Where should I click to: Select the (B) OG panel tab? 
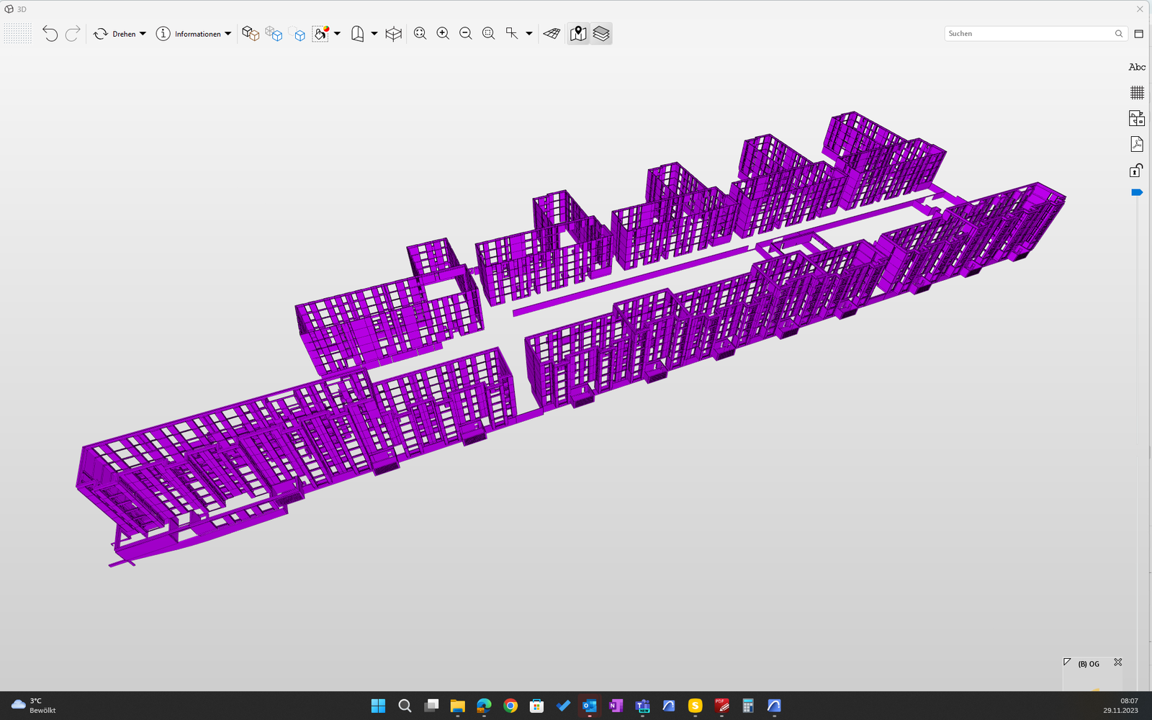1088,664
